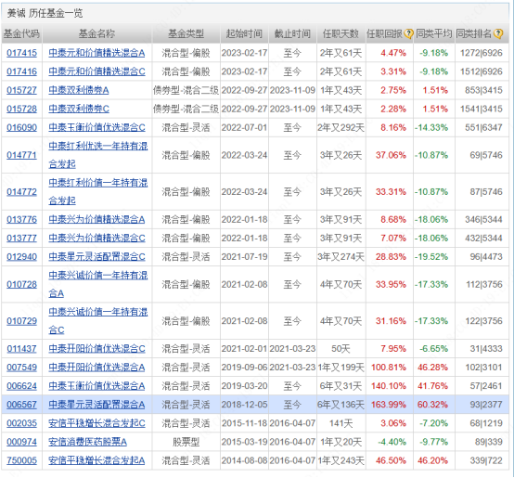
Task: Select the 股票型 fund type cell
Action: (186, 442)
